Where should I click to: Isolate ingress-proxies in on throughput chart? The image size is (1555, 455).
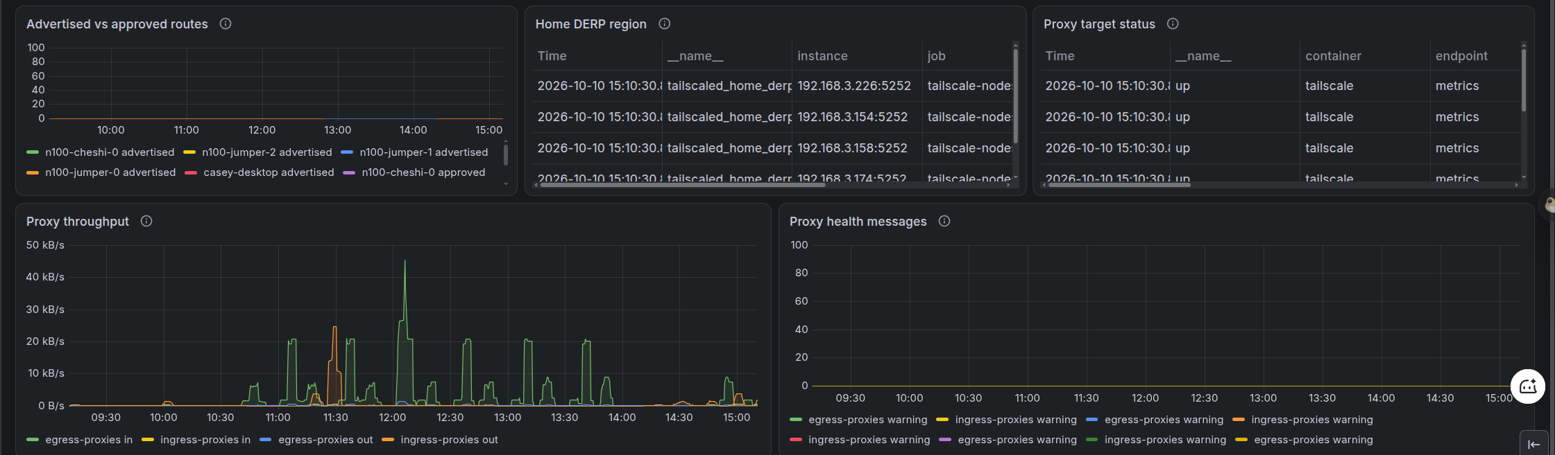[205, 440]
